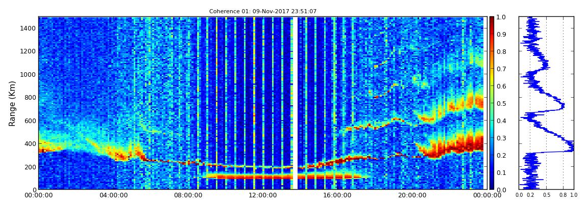Viewport: 587px width, 207px height.
Task: Click the plot title "Coherence 01: 09-Nov-2017 23:51:07"
Action: click(x=263, y=11)
